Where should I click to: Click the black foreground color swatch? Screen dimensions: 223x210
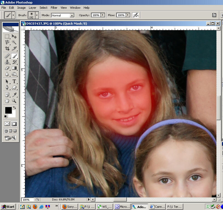pos(8,110)
